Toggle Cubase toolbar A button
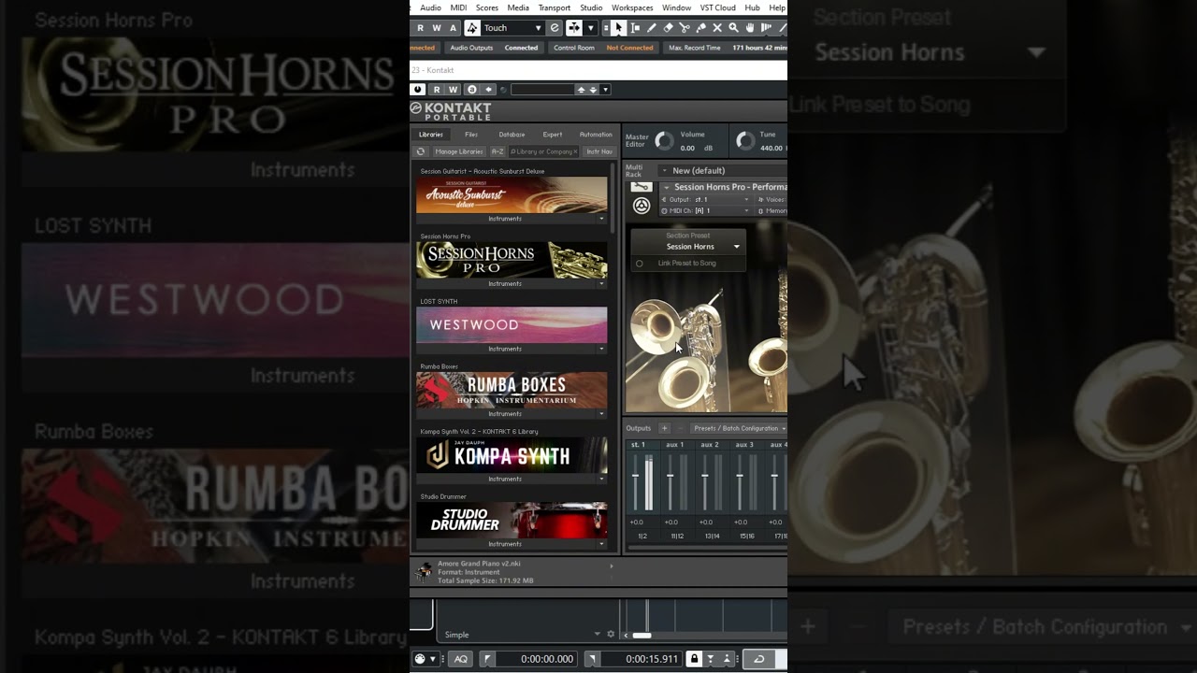Image resolution: width=1197 pixels, height=673 pixels. [x=454, y=28]
